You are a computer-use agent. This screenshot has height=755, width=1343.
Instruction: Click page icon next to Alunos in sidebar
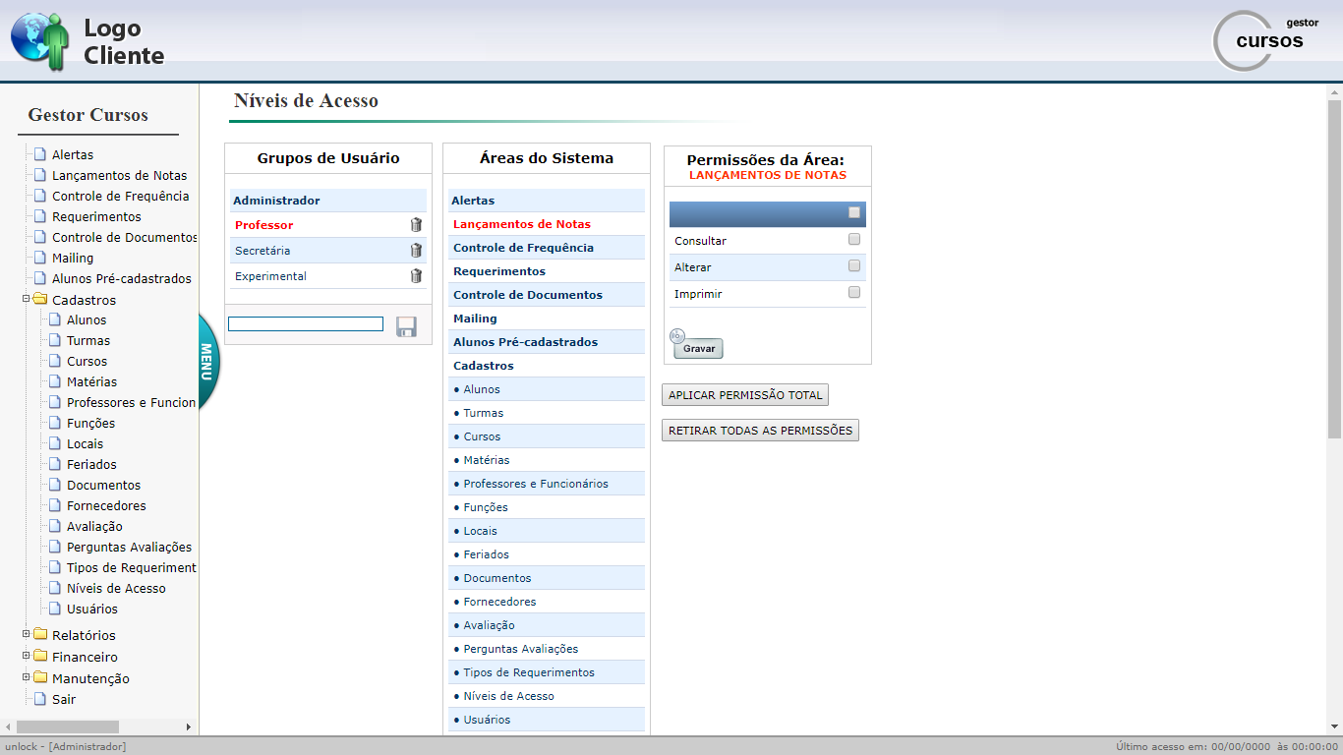pos(55,319)
